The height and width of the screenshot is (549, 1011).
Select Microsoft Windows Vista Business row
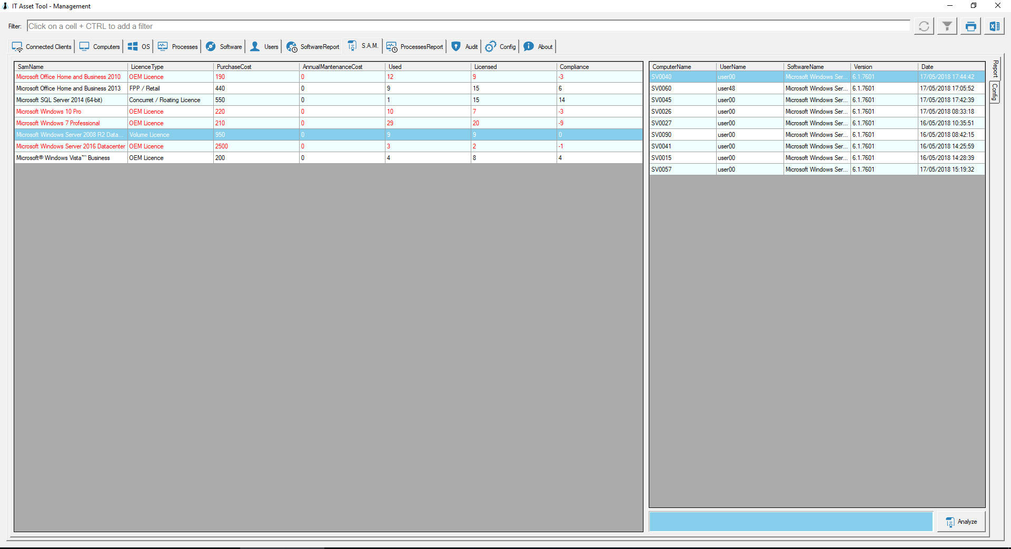tap(329, 158)
